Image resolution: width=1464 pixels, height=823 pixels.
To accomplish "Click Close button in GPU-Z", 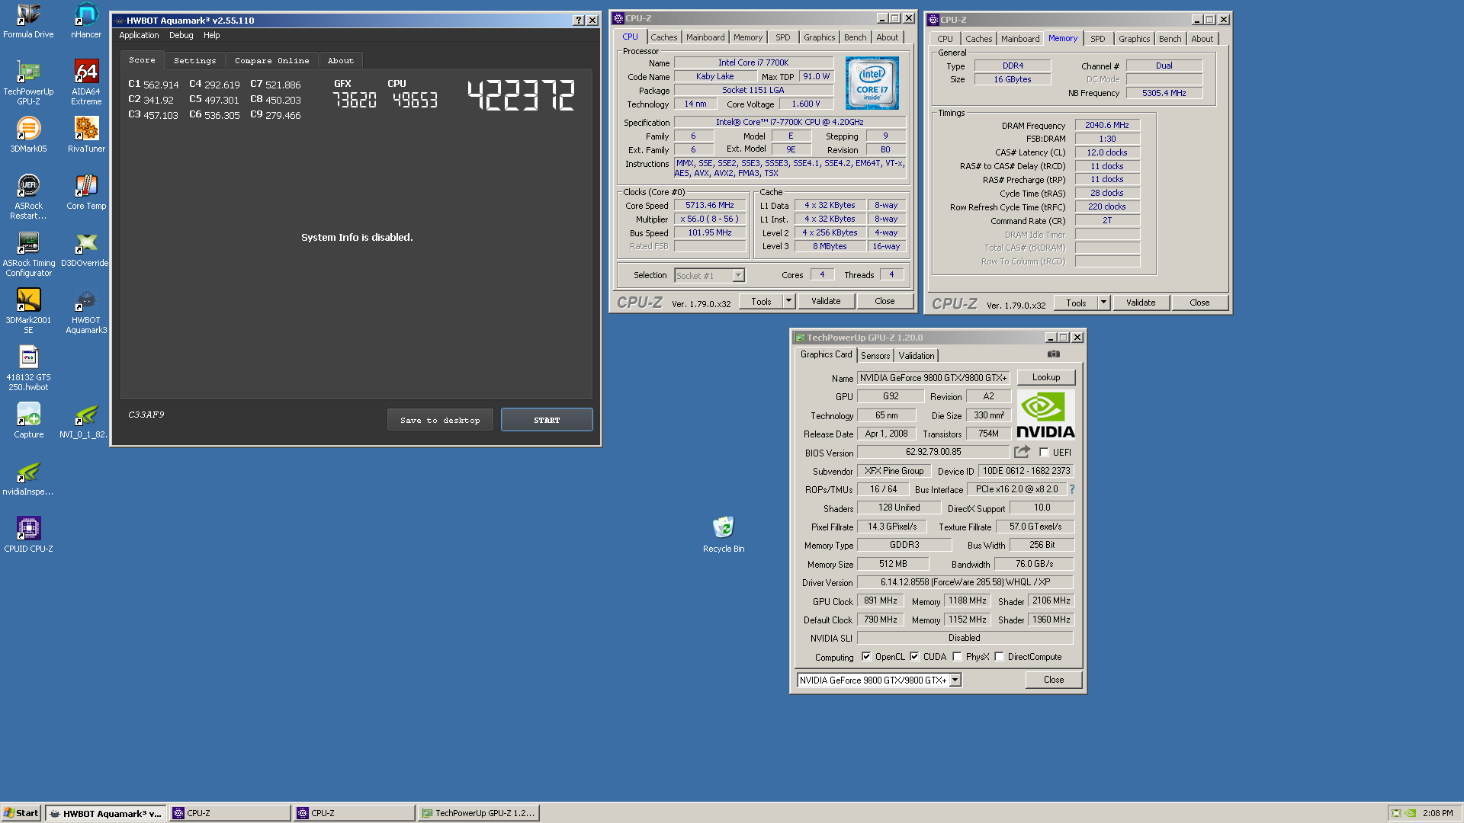I will coord(1054,680).
